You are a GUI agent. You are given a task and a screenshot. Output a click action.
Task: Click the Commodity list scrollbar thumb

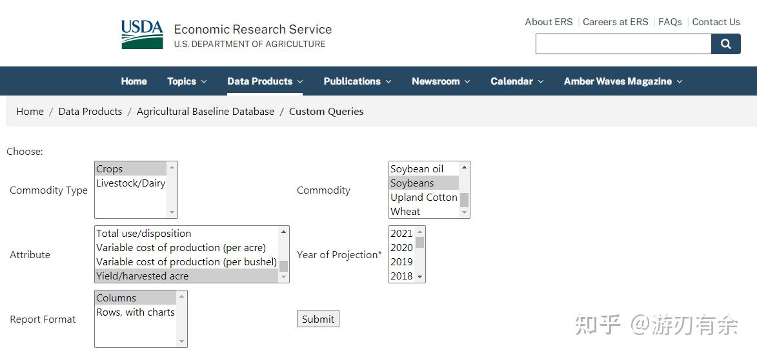[x=464, y=199]
